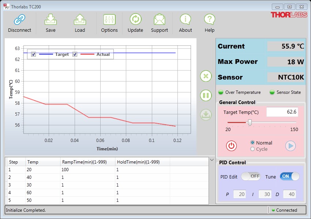The width and height of the screenshot is (311, 219).
Task: Select the RampTime cell with value 100
Action: coord(88,170)
